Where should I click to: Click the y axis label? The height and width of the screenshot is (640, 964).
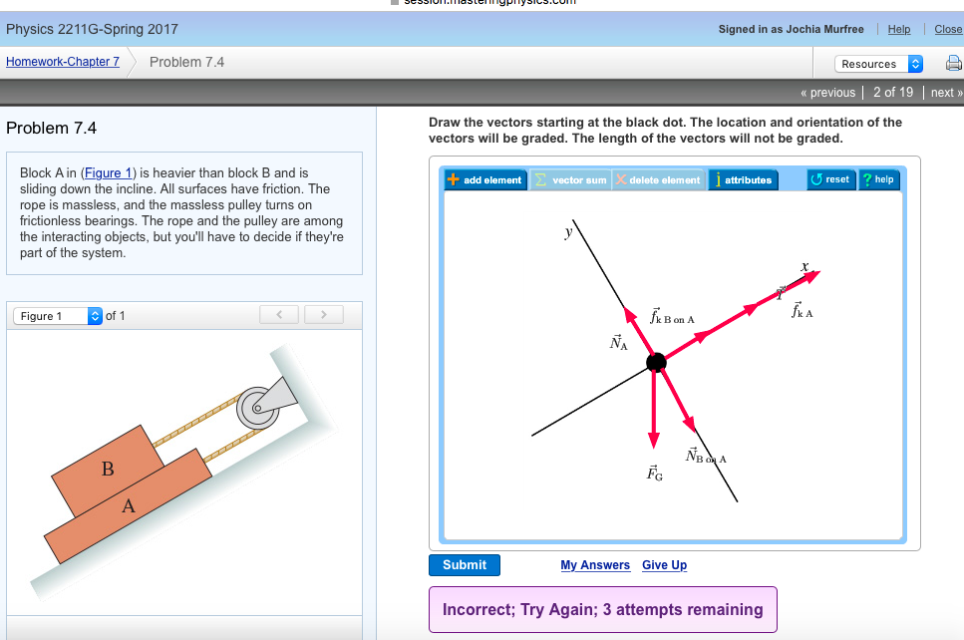568,232
